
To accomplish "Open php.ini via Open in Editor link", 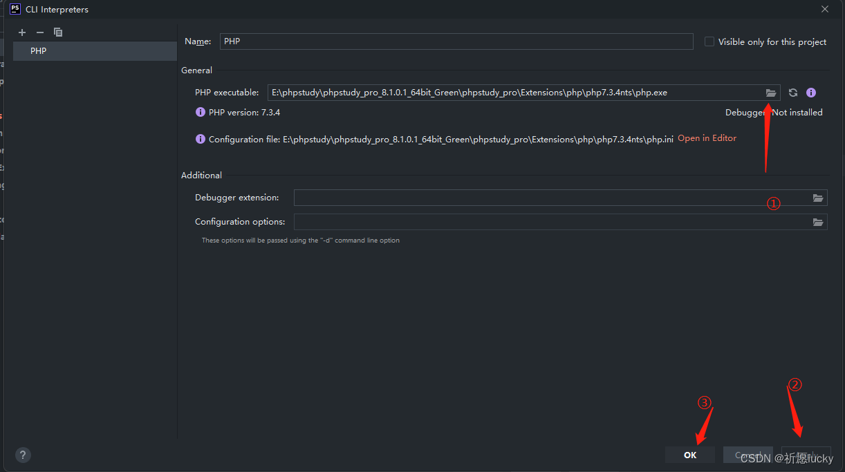I will tap(707, 138).
